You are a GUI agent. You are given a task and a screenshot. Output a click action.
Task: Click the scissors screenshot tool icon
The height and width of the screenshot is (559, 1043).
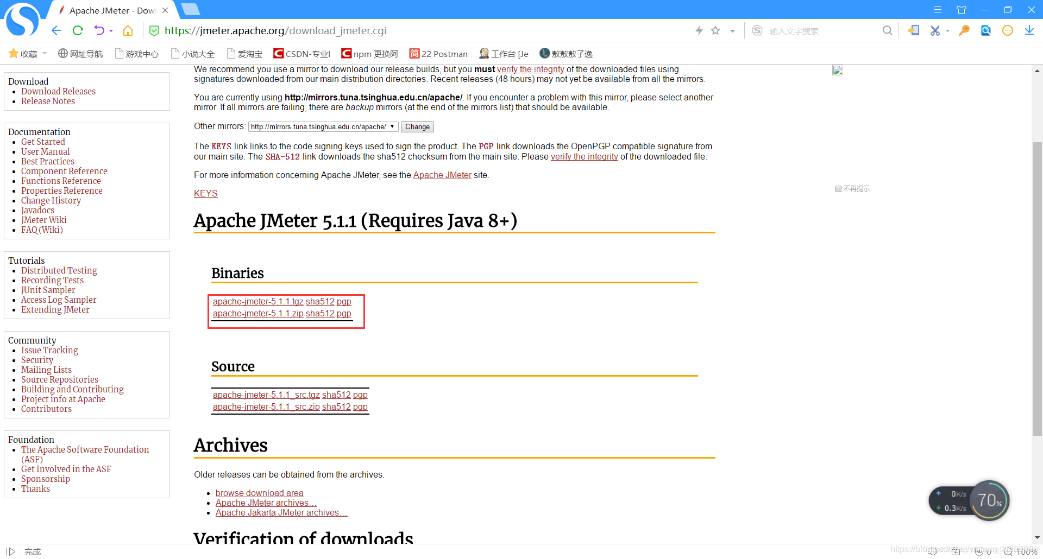pos(935,30)
